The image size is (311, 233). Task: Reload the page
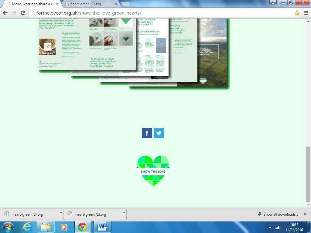click(x=23, y=13)
